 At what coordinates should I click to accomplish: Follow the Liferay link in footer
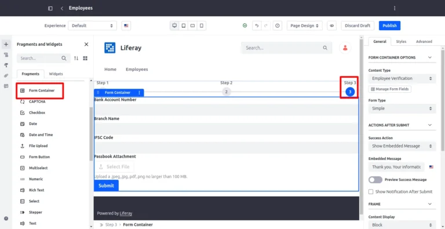(x=126, y=213)
